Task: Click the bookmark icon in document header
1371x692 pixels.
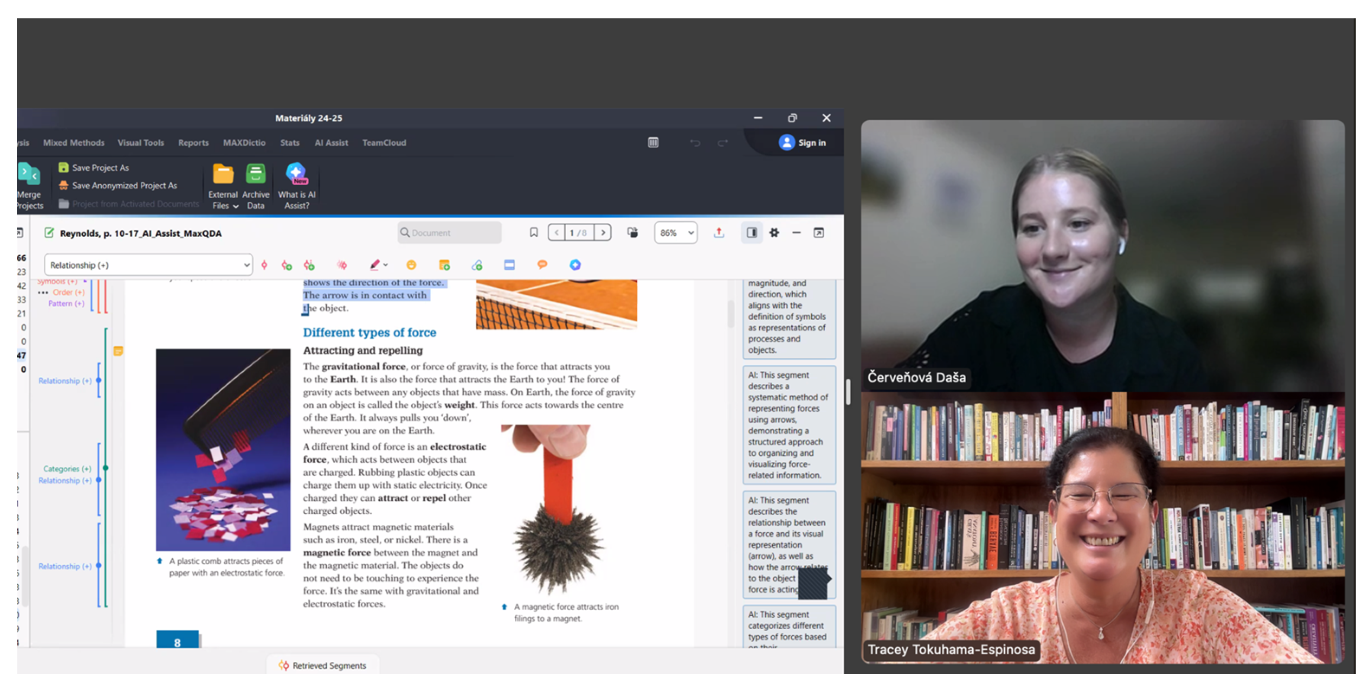Action: point(533,232)
